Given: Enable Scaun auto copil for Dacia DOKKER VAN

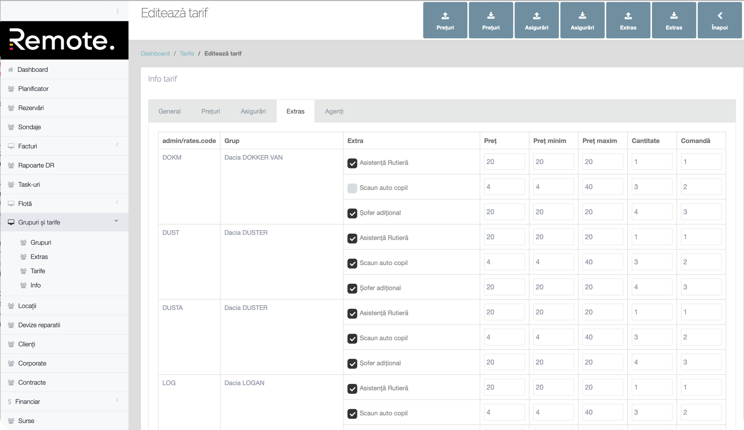Looking at the screenshot, I should point(352,188).
